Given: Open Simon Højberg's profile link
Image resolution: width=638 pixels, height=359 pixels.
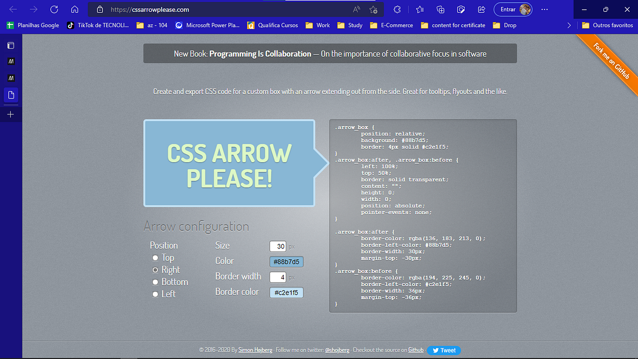Looking at the screenshot, I should point(255,350).
